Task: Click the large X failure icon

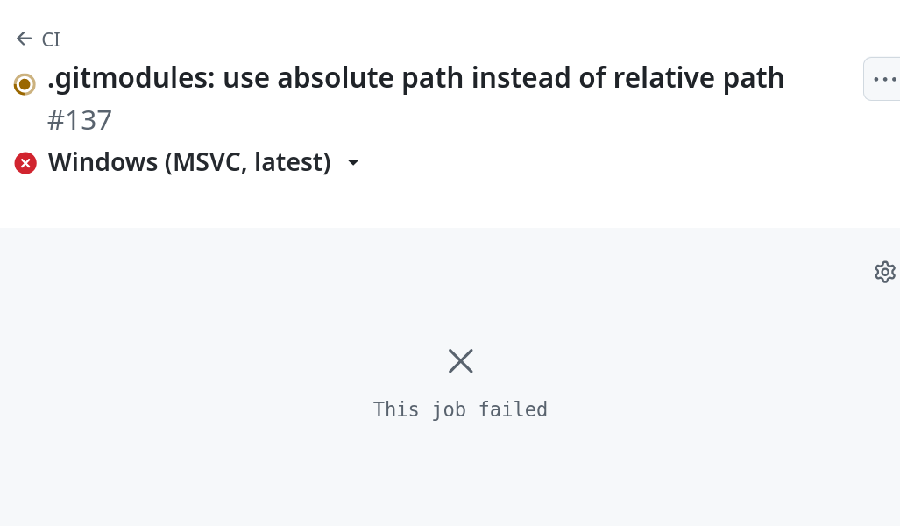Action: click(460, 360)
